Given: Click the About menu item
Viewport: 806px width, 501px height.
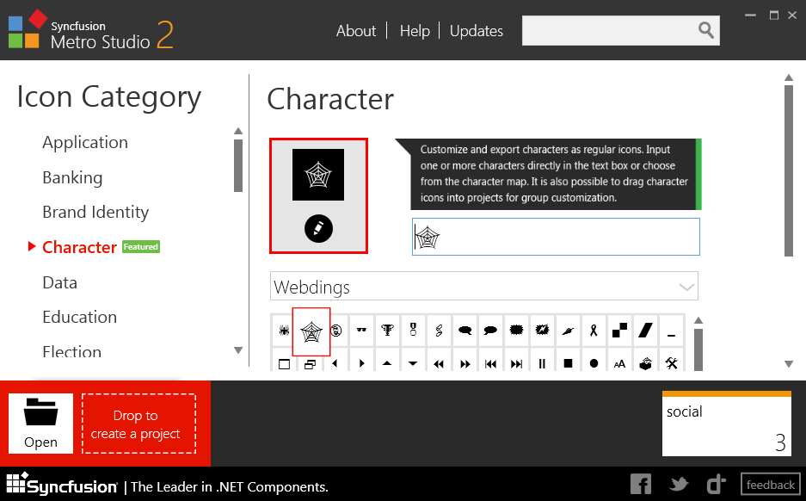Looking at the screenshot, I should [x=356, y=31].
